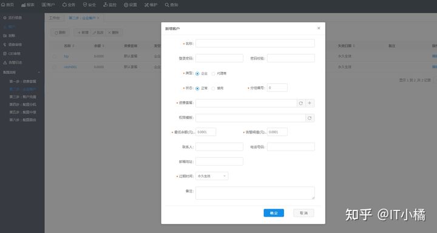Click the 删除 delete toolbar button
This screenshot has width=437, height=233.
pyautogui.click(x=113, y=33)
